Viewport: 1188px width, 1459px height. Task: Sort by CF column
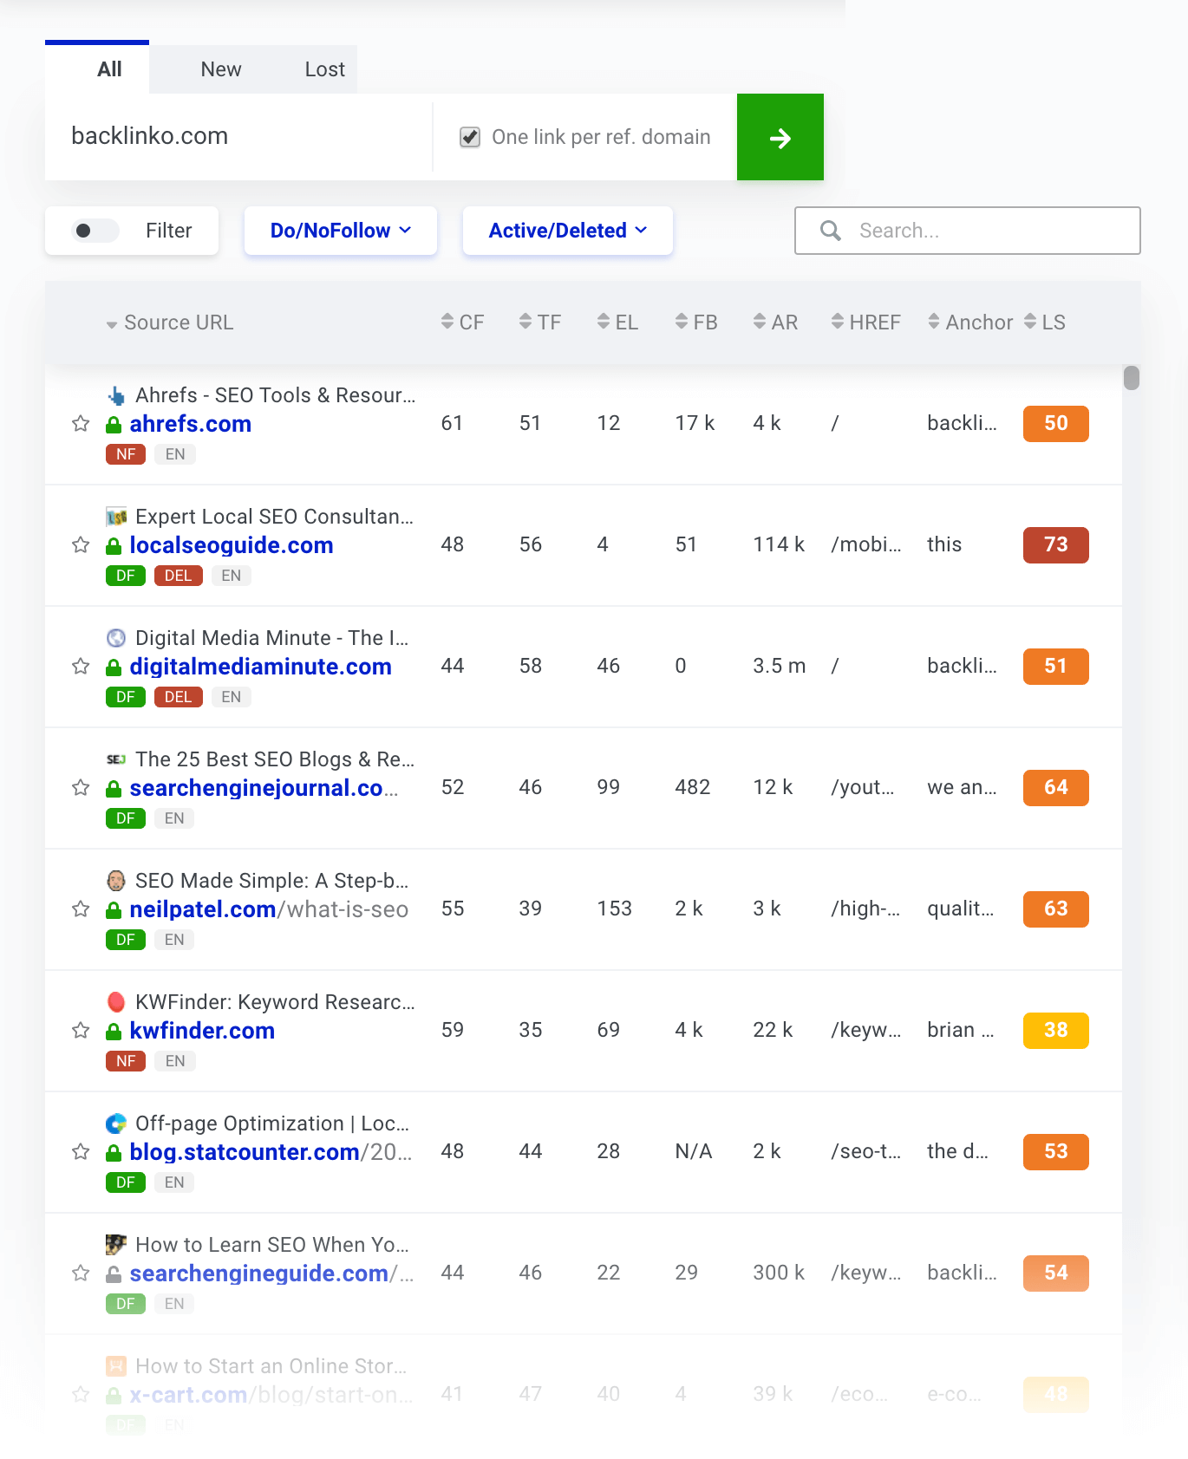point(462,322)
